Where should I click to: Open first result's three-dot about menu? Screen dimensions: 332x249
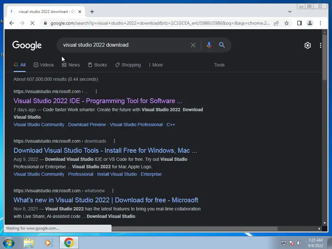coord(96,91)
